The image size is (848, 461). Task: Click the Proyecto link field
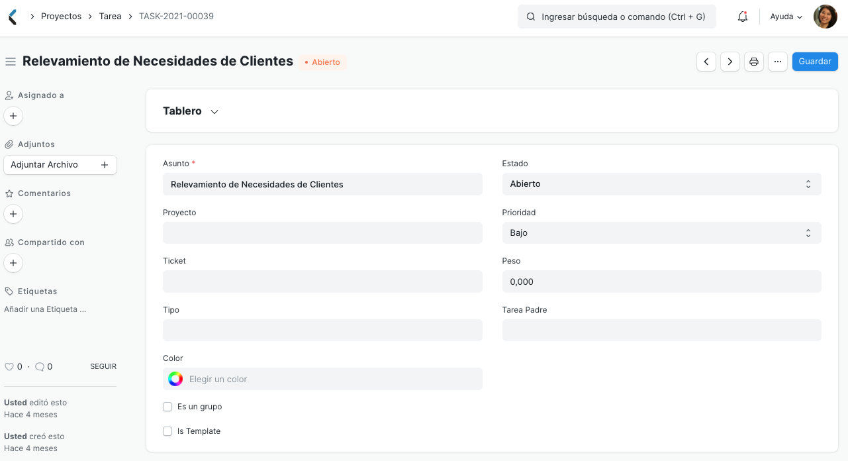coord(322,233)
